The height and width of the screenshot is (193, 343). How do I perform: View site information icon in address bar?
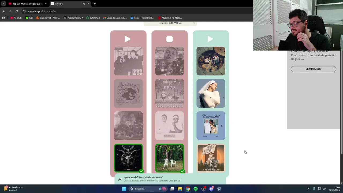point(24,11)
